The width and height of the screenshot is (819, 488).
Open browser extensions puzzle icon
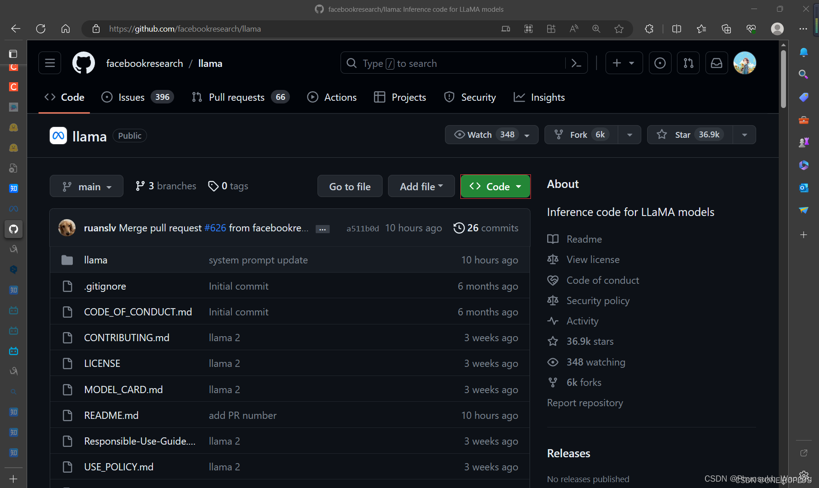(x=649, y=29)
